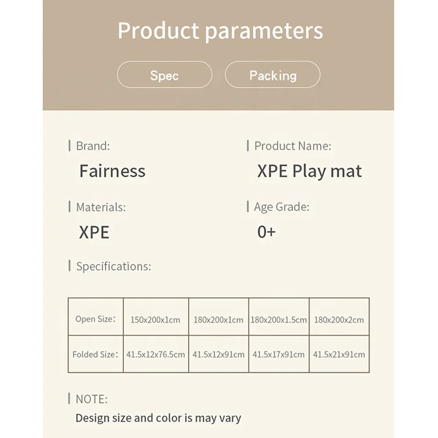
Task: Pick the 180x200x1.5cm size cell
Action: [279, 320]
